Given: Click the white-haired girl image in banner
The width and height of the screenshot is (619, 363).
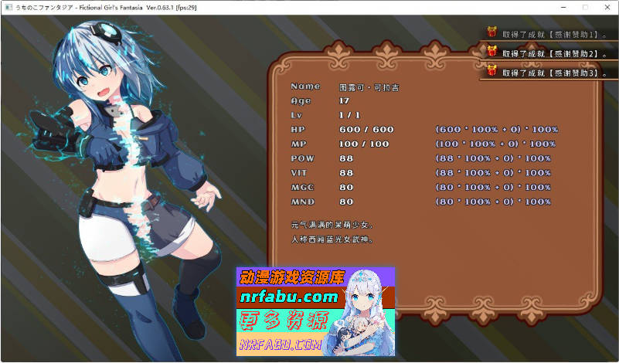Looking at the screenshot, I should (x=363, y=313).
